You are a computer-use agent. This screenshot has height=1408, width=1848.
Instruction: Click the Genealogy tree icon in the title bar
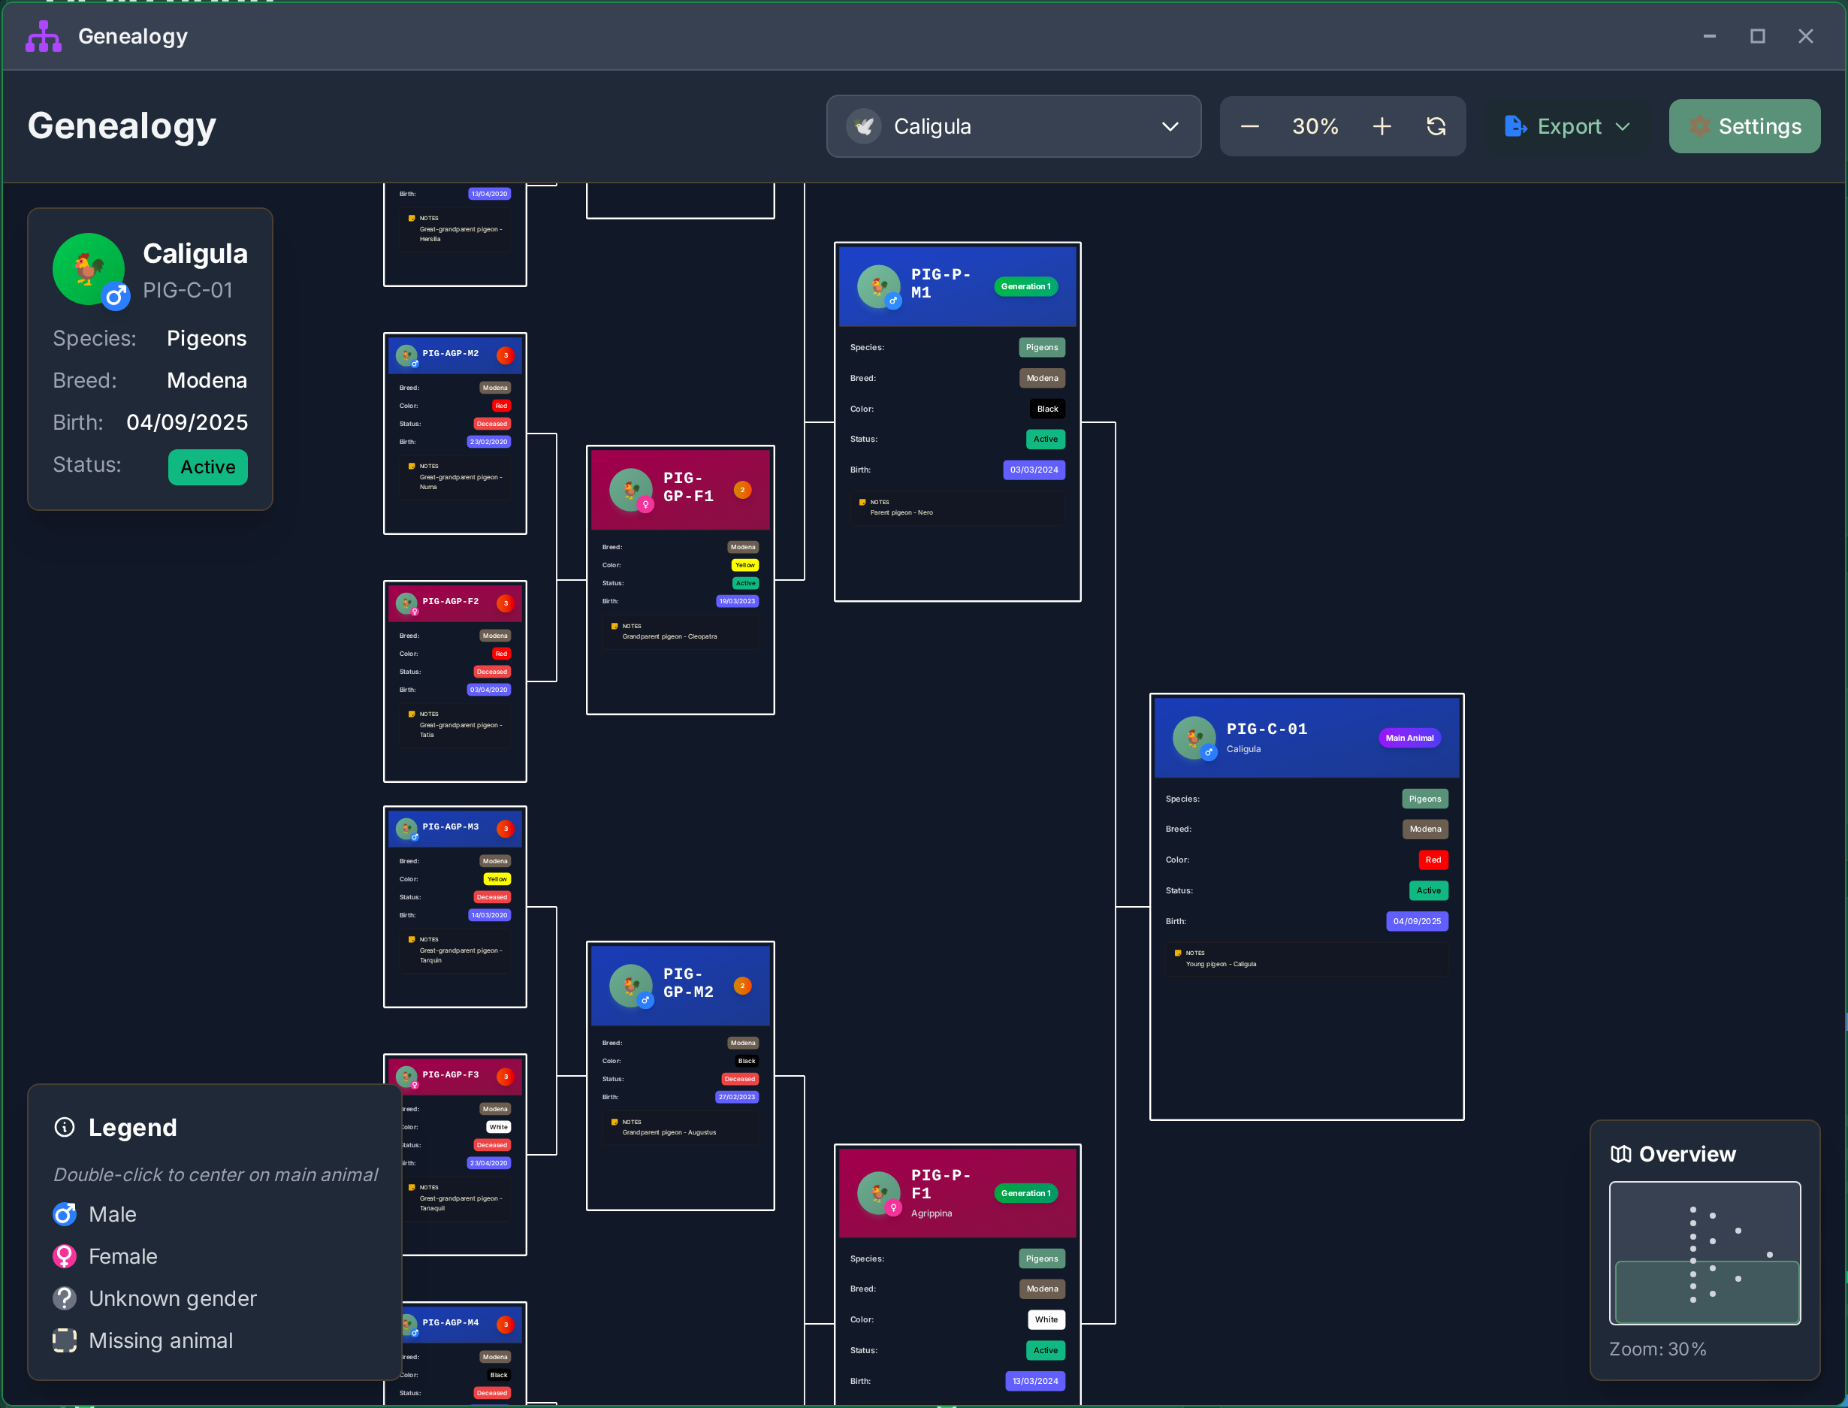(x=43, y=35)
